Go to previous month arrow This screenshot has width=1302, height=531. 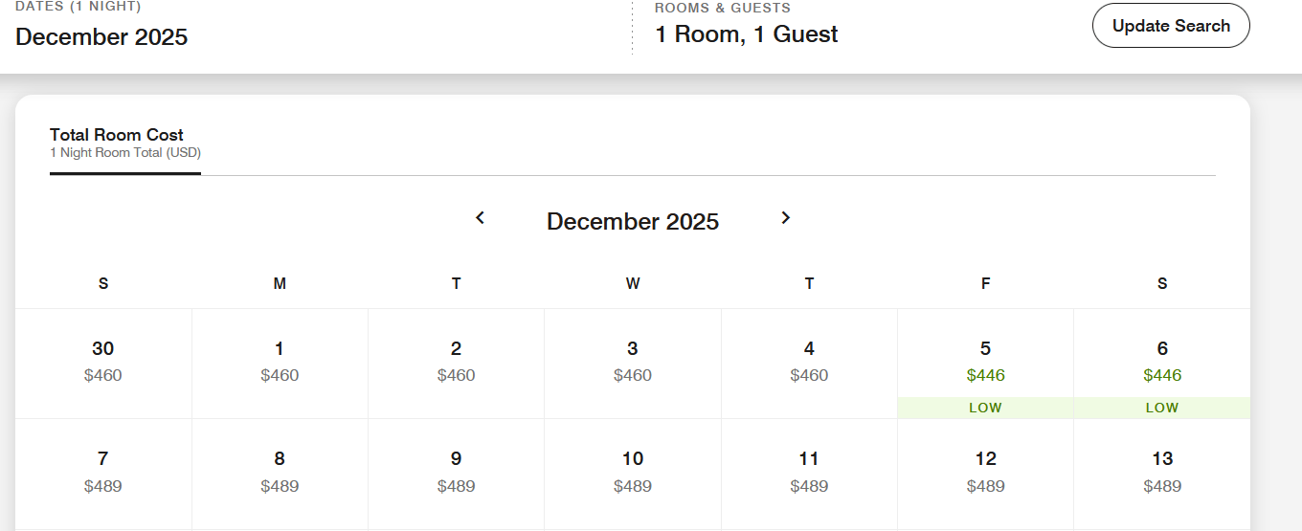point(481,218)
